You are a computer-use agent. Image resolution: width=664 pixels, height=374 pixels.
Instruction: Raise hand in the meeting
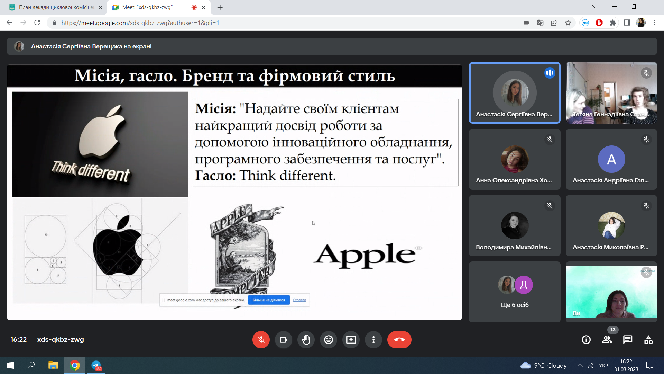click(x=306, y=340)
